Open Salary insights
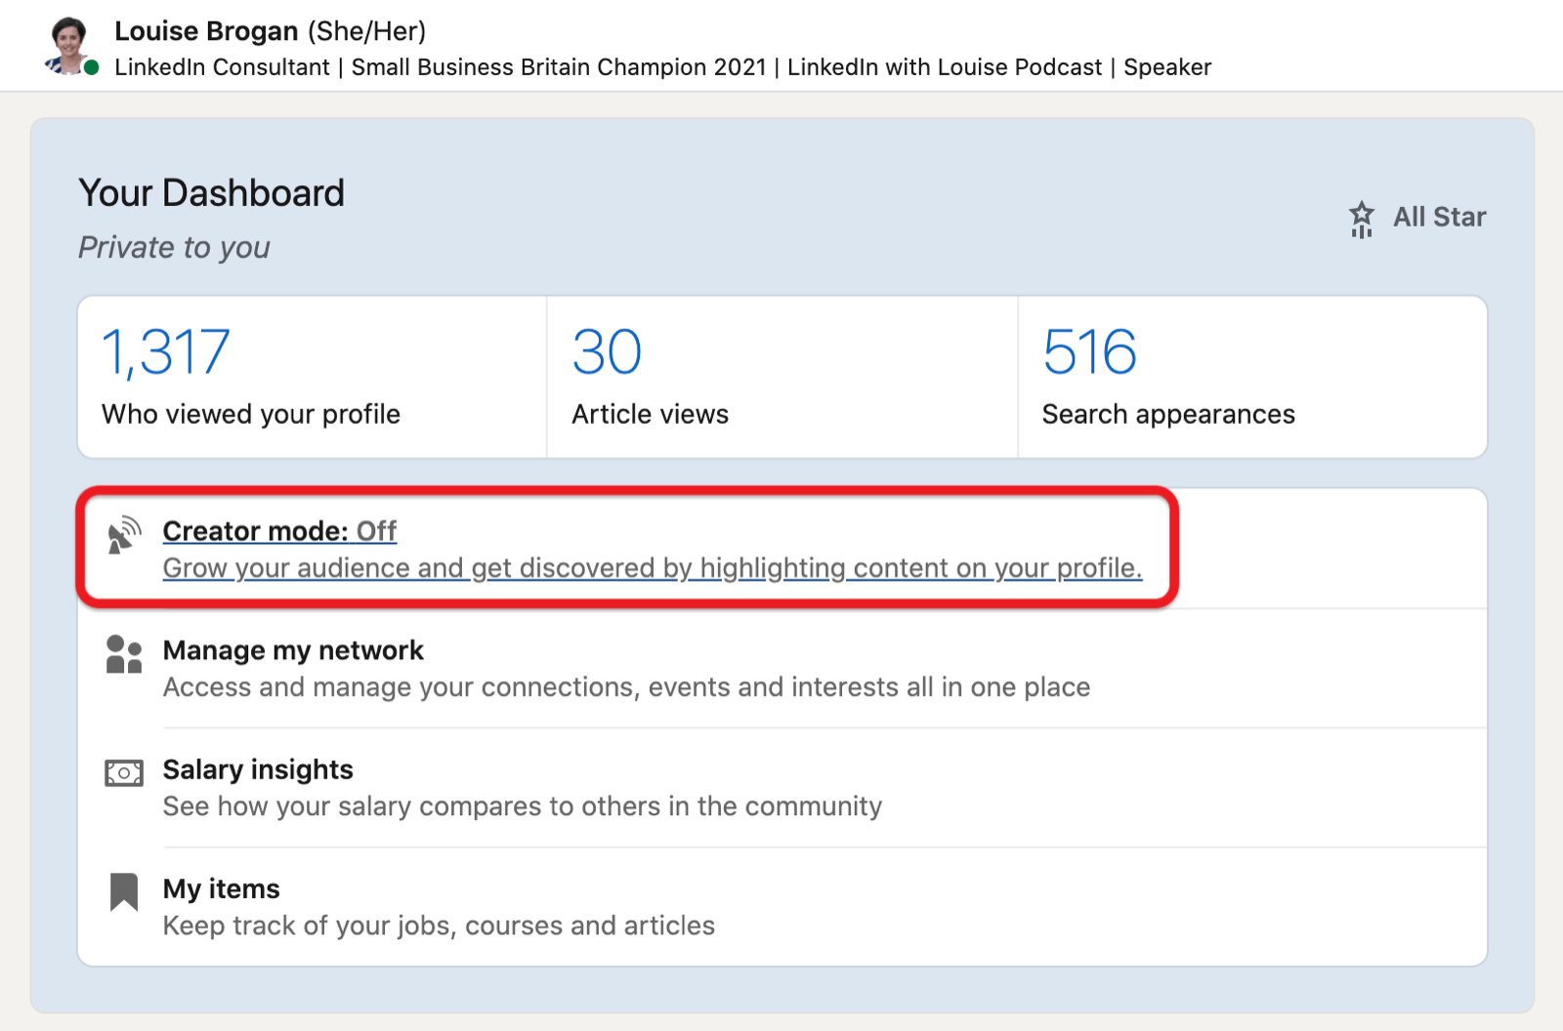The width and height of the screenshot is (1563, 1031). (258, 769)
